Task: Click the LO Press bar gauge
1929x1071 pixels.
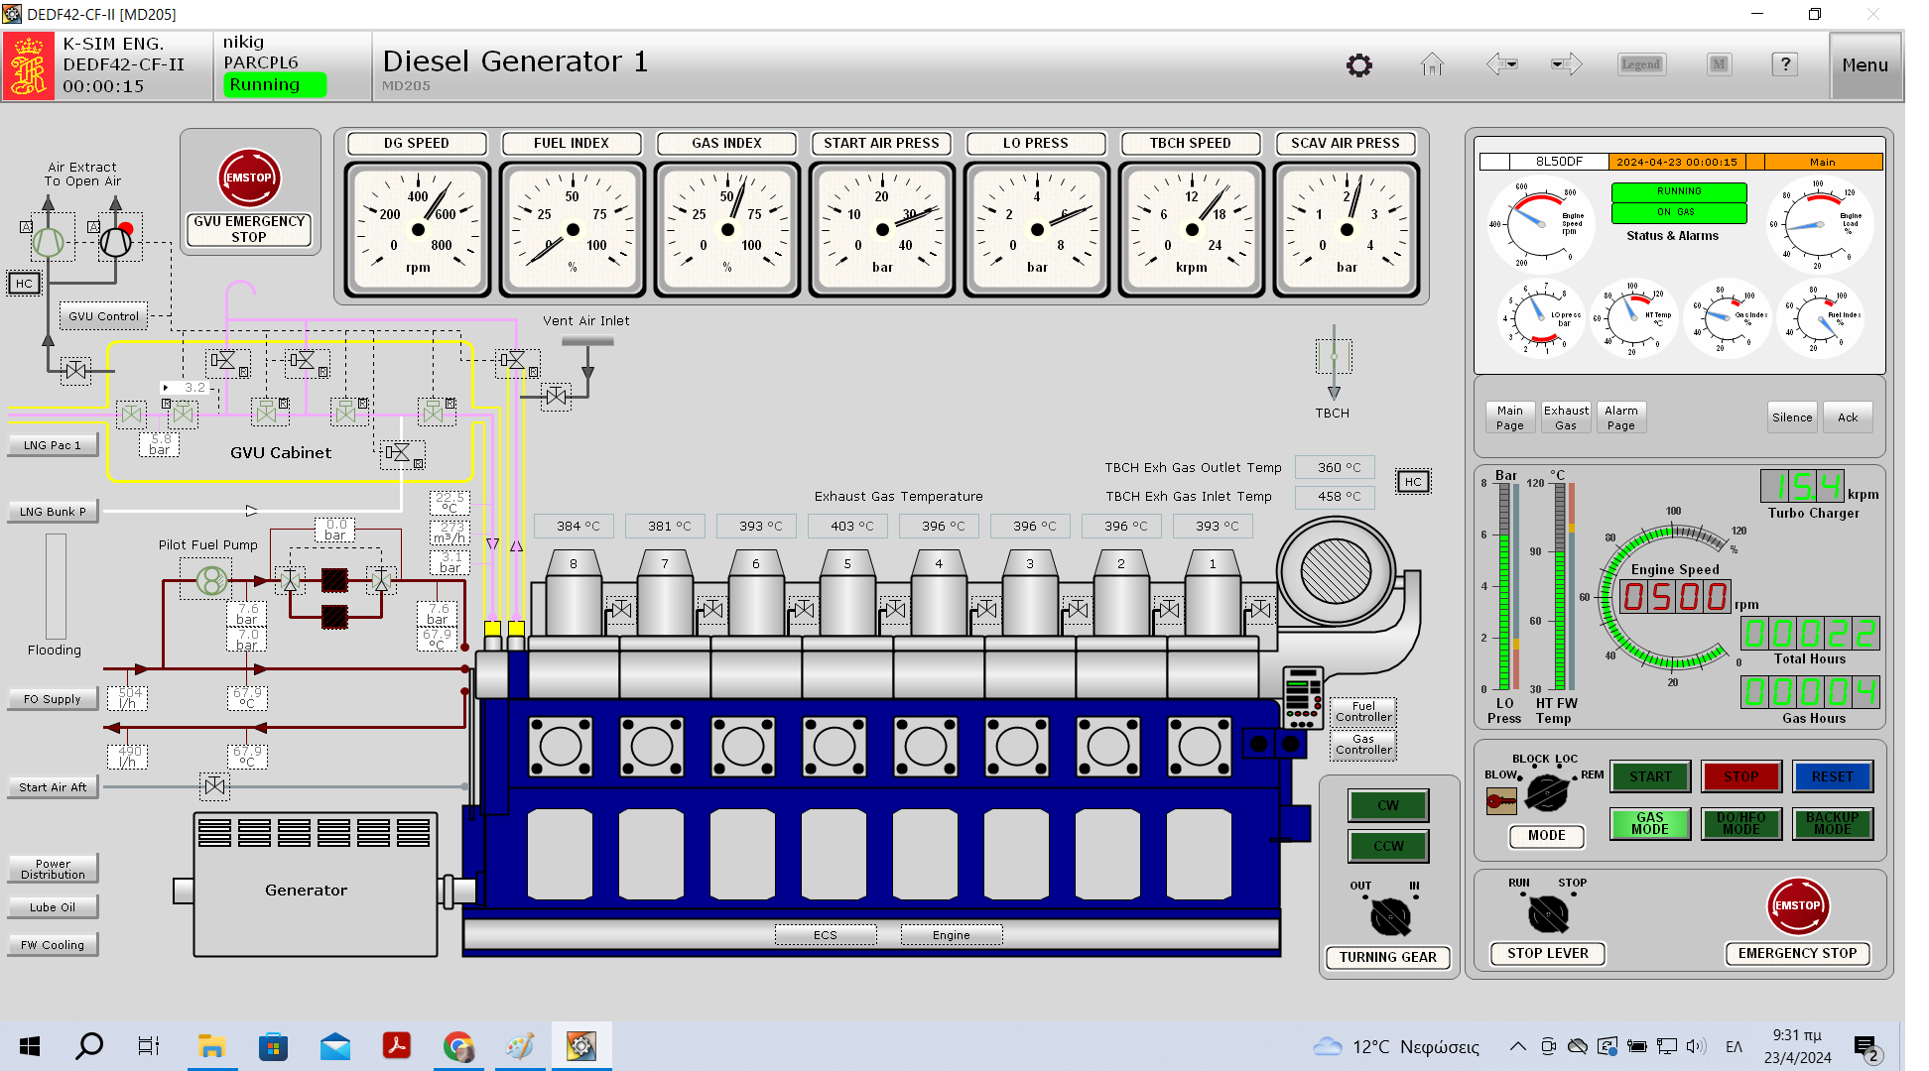Action: (x=1504, y=585)
